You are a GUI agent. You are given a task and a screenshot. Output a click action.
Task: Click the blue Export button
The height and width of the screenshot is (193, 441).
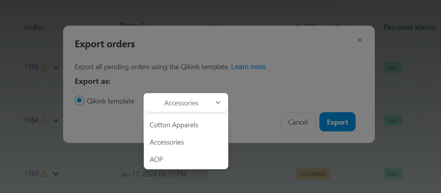point(337,122)
